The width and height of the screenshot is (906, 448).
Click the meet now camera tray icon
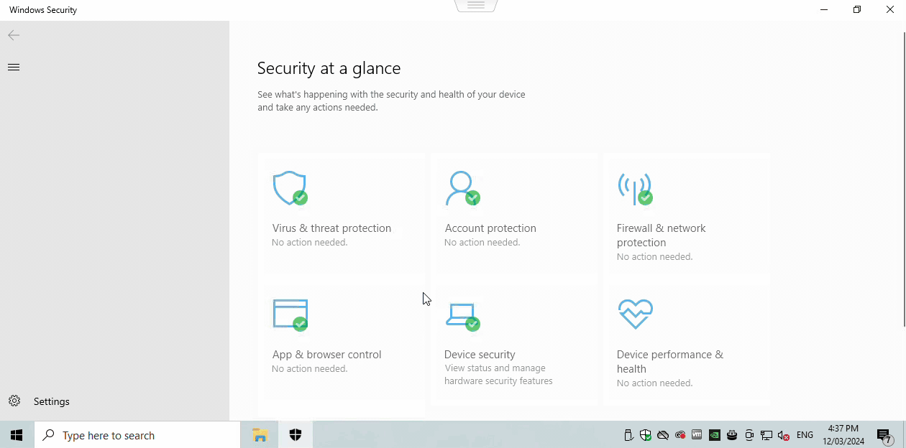click(749, 435)
